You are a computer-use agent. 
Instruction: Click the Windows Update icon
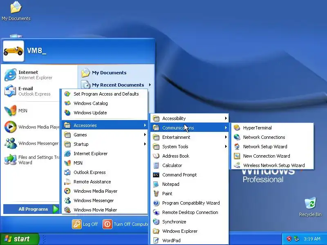coord(67,113)
